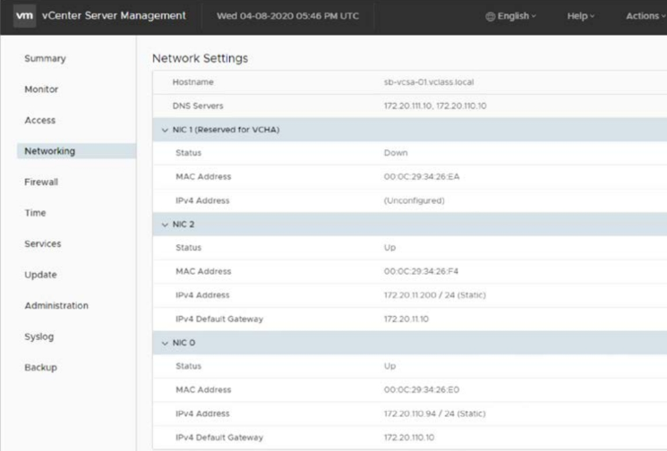Collapse the NIC 0 section chevron

coord(165,343)
